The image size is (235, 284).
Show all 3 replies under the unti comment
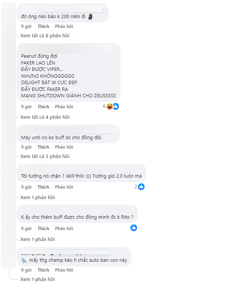pos(45,157)
